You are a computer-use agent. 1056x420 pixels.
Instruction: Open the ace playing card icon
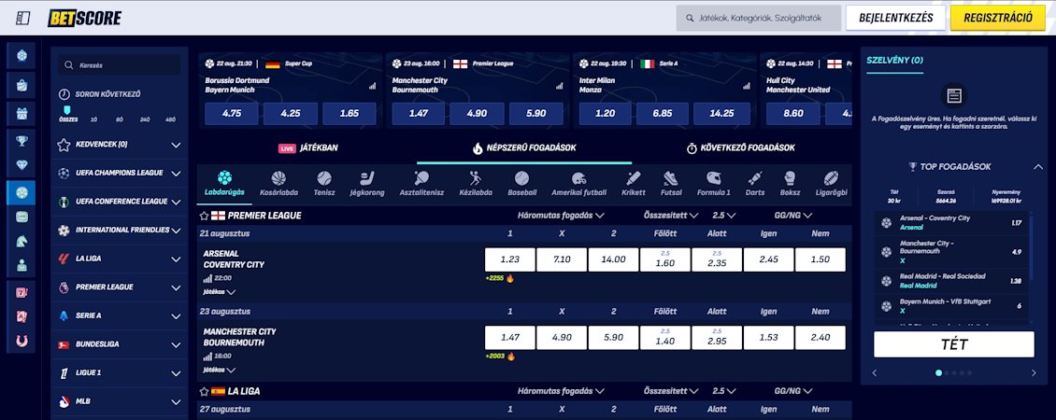coord(21,316)
